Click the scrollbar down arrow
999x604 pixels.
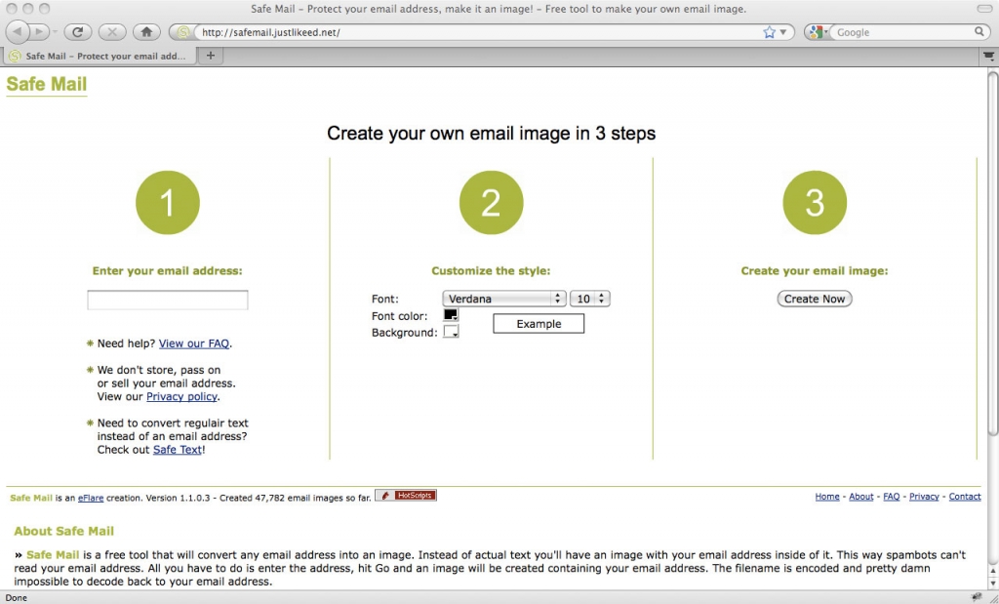point(993,583)
